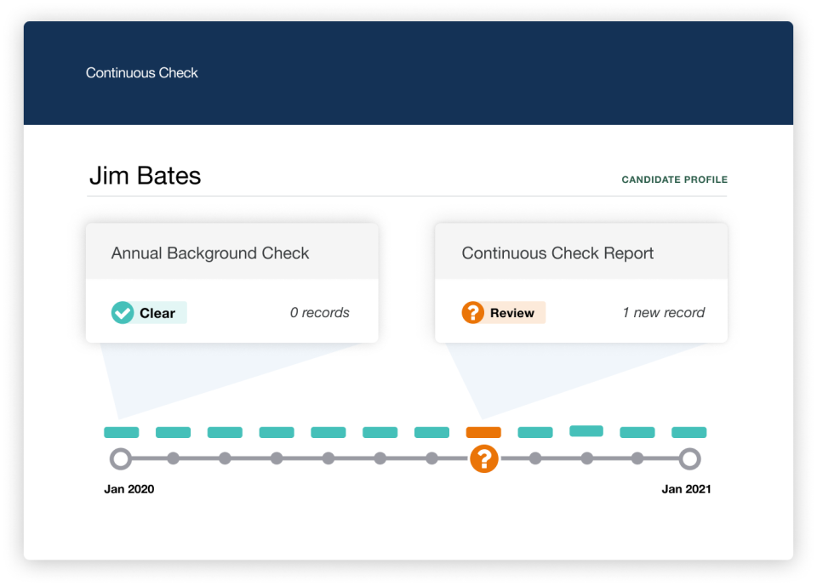Screen dimensions: 817x586
Task: Expand the 0 records entry
Action: tap(320, 313)
